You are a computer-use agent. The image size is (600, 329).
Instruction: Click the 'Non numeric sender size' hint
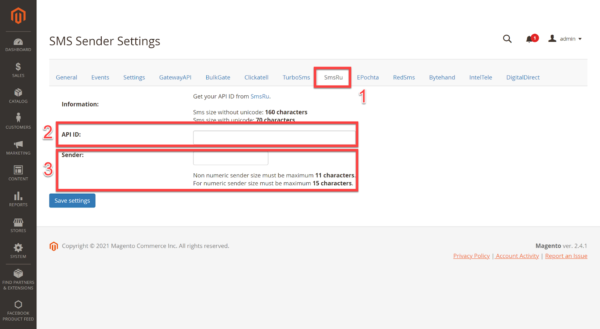(x=274, y=175)
